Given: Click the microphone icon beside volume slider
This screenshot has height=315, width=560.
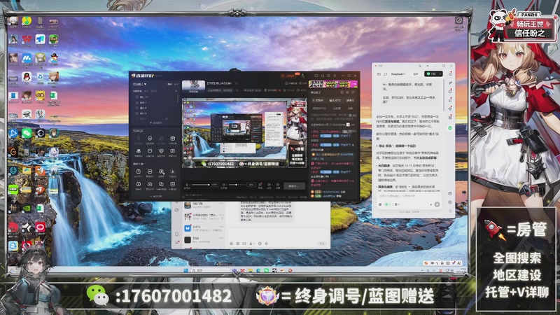Looking at the screenshot, I should 188,185.
